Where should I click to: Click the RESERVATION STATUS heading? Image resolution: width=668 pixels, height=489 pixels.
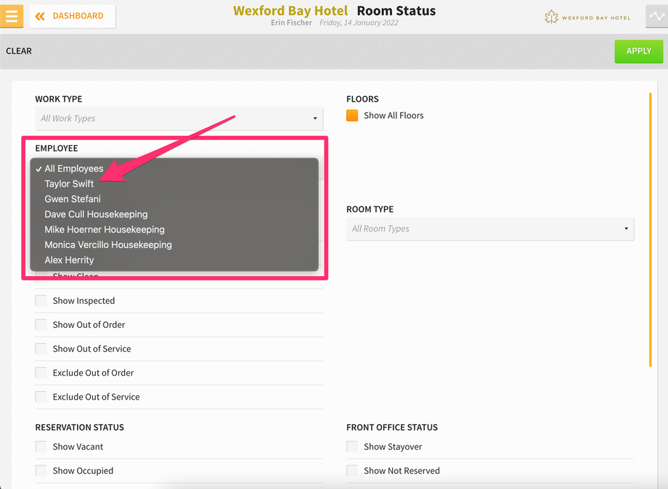[80, 427]
